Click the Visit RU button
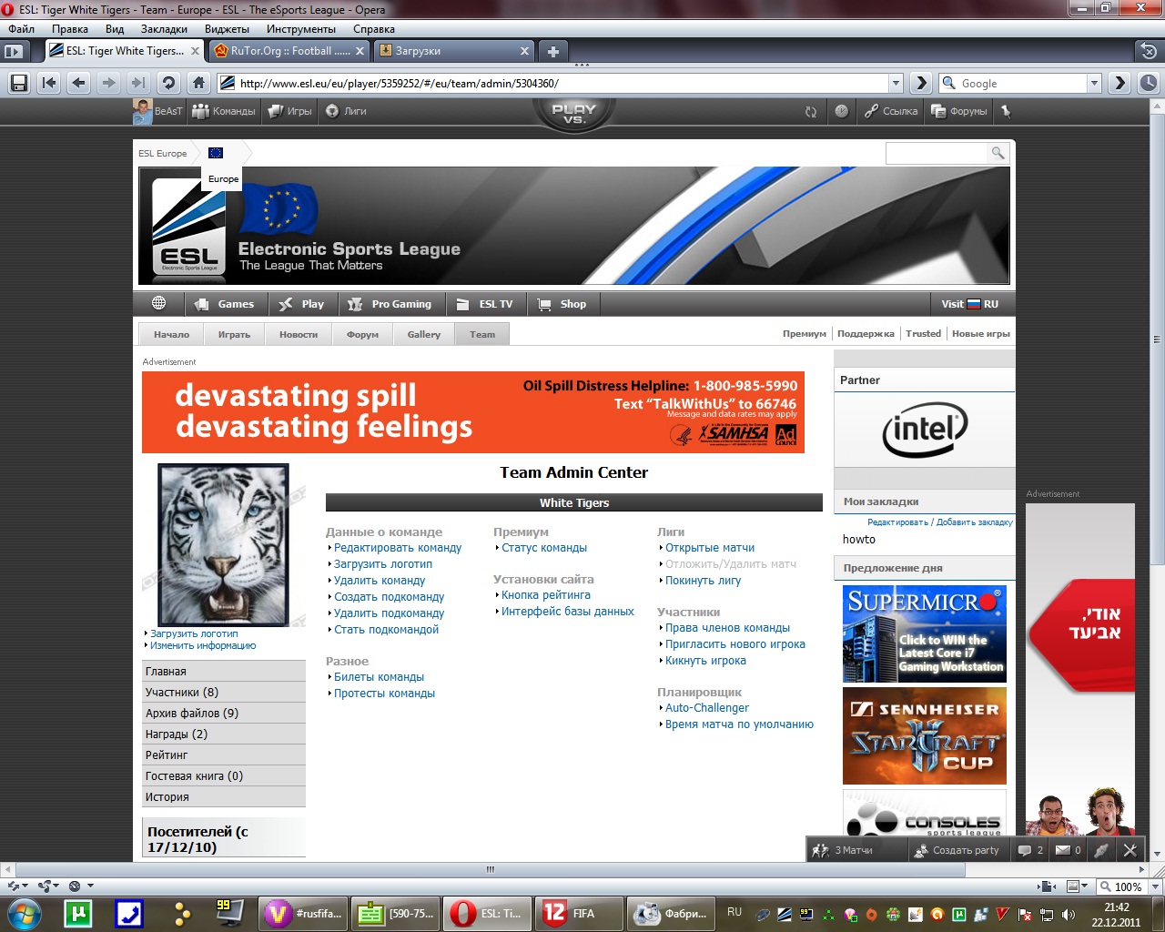 [970, 304]
